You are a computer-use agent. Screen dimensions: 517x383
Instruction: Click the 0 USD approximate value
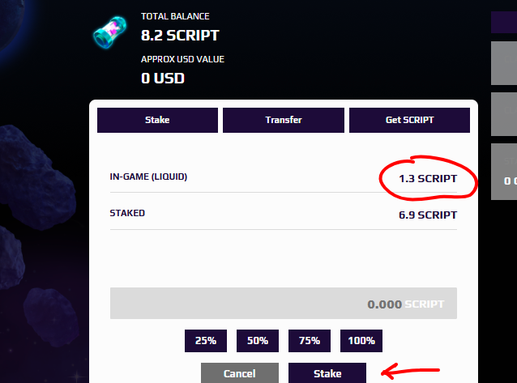[163, 78]
